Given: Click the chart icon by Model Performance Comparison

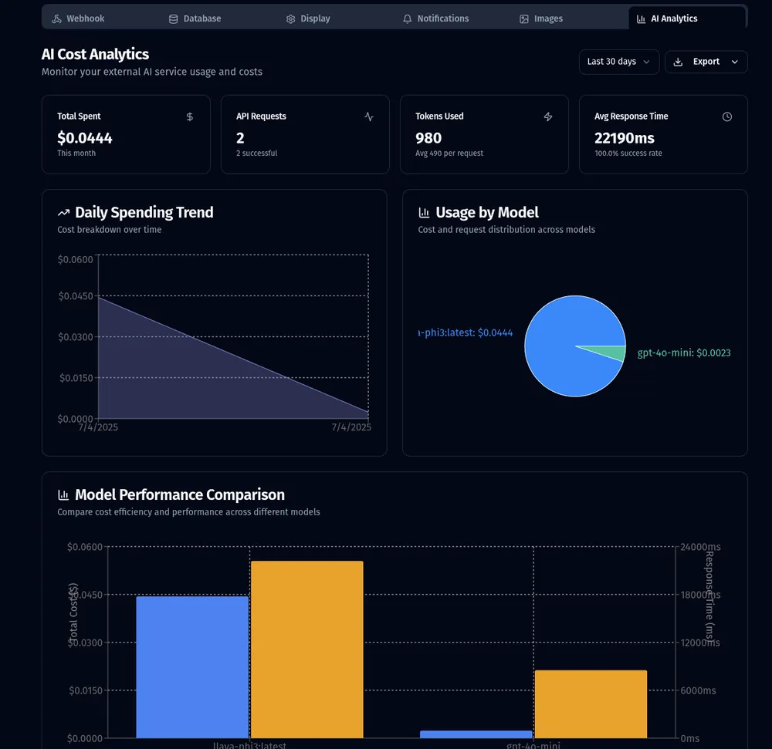Looking at the screenshot, I should click(63, 494).
